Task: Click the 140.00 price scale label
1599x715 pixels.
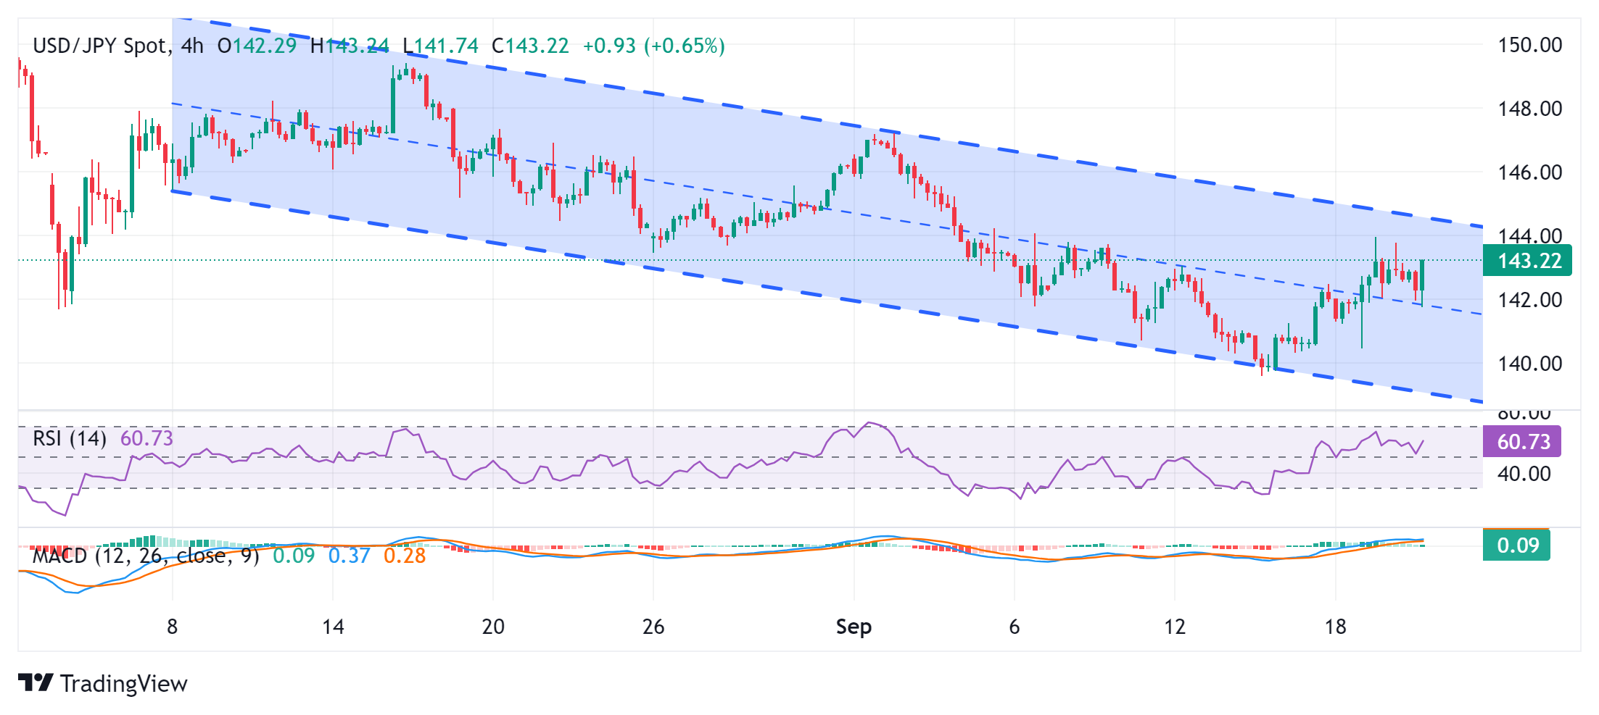Action: point(1530,363)
